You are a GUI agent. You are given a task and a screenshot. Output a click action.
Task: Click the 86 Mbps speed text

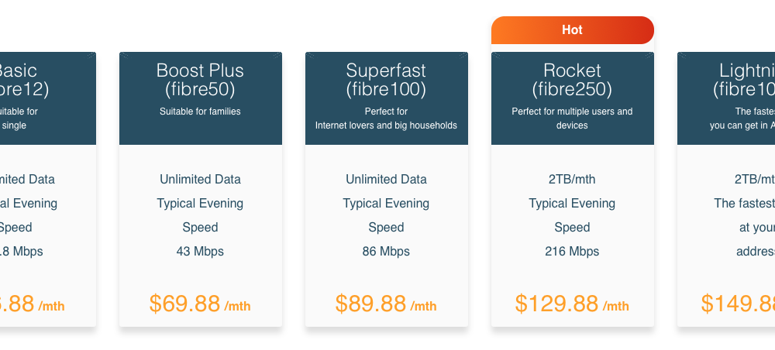click(386, 251)
